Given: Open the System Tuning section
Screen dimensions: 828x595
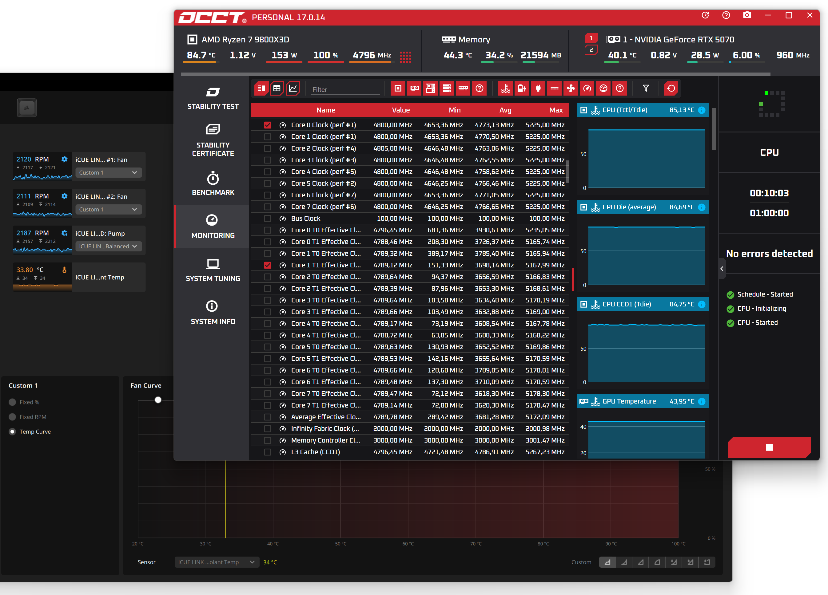Looking at the screenshot, I should pos(213,270).
